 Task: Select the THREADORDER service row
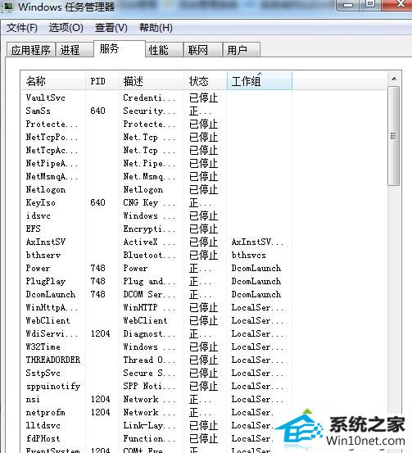click(157, 360)
